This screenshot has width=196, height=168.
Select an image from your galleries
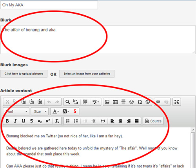(87, 74)
